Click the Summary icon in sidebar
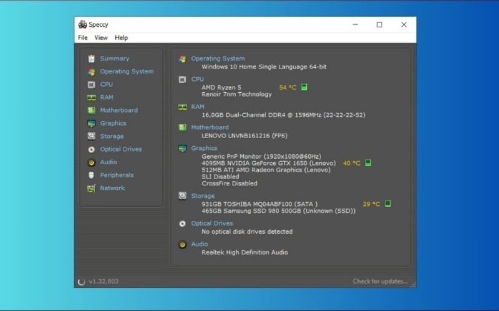 click(92, 58)
